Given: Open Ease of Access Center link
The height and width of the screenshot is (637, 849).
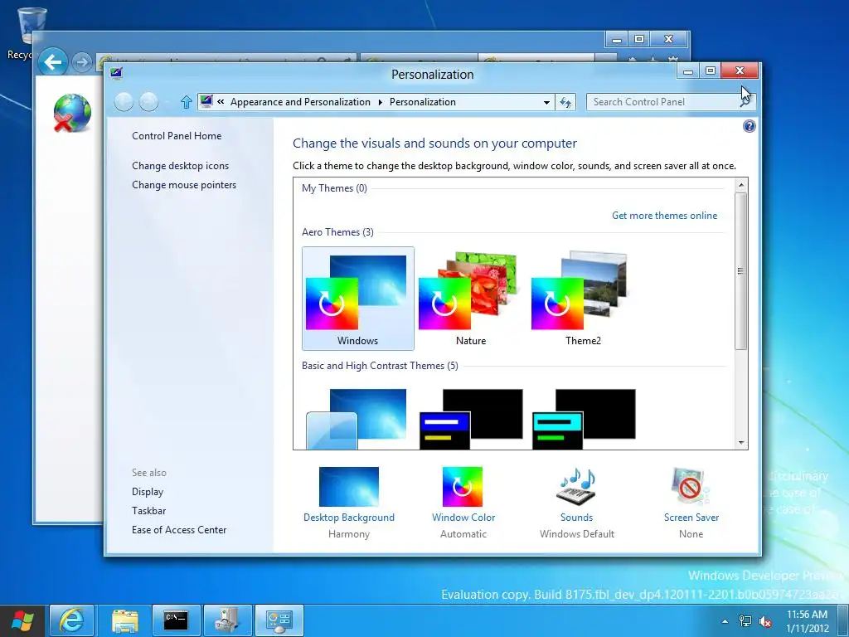Looking at the screenshot, I should [x=179, y=530].
